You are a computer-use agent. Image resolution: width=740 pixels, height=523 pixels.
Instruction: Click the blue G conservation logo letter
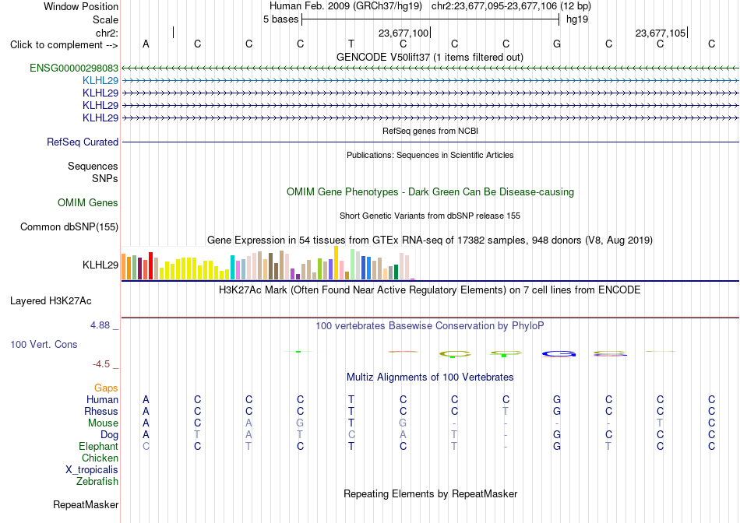[x=559, y=353]
